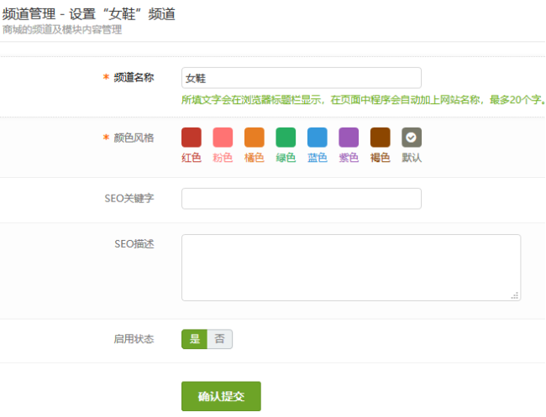Click the 蓝色 text label
This screenshot has width=546, height=417.
point(318,158)
